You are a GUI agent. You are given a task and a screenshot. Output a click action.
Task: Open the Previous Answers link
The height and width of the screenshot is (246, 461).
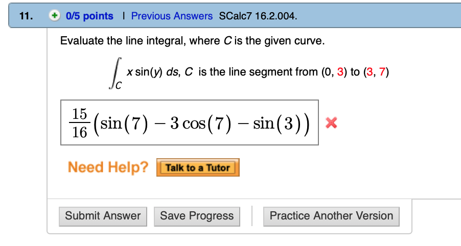(x=172, y=16)
